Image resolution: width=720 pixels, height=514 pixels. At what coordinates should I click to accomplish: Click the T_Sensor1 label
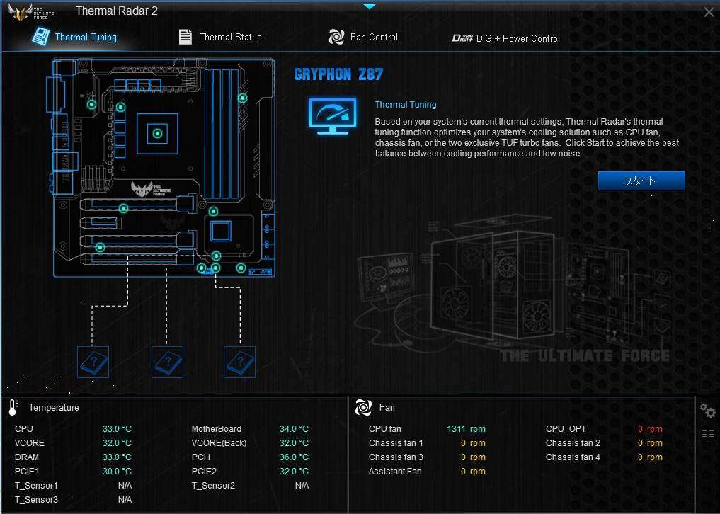[36, 486]
